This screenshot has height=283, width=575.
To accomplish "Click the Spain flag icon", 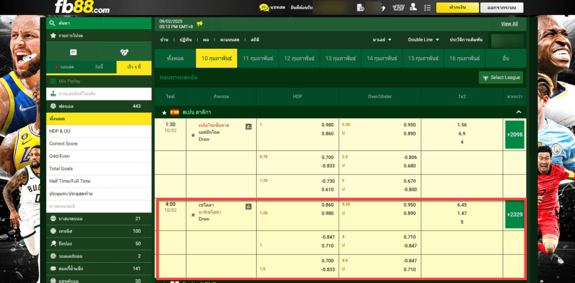I will 175,112.
